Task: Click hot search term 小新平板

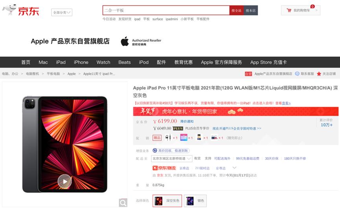Action: pyautogui.click(x=187, y=19)
